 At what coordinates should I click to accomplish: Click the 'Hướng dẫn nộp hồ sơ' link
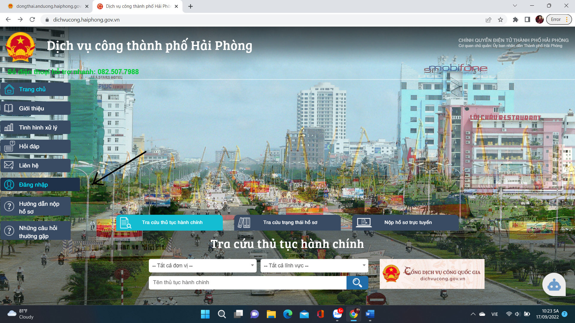point(39,208)
